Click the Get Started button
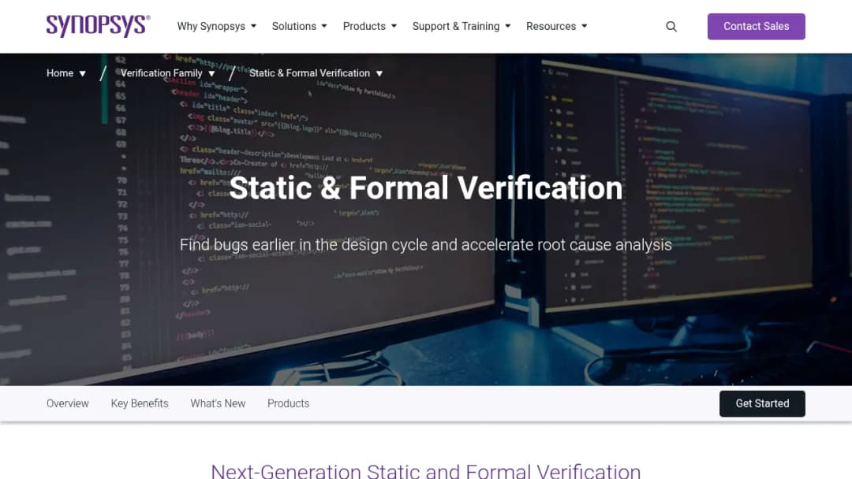The image size is (852, 479). (x=762, y=403)
